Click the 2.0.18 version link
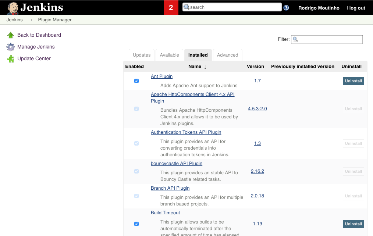This screenshot has height=236, width=373. pyautogui.click(x=257, y=196)
